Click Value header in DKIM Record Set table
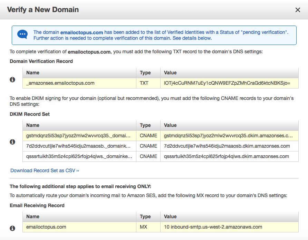 click(x=170, y=125)
